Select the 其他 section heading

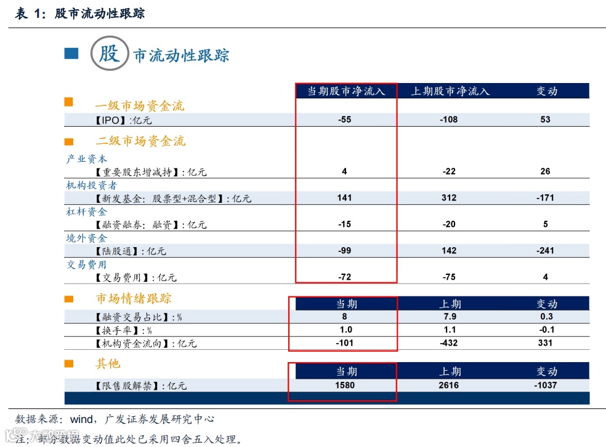tap(108, 363)
